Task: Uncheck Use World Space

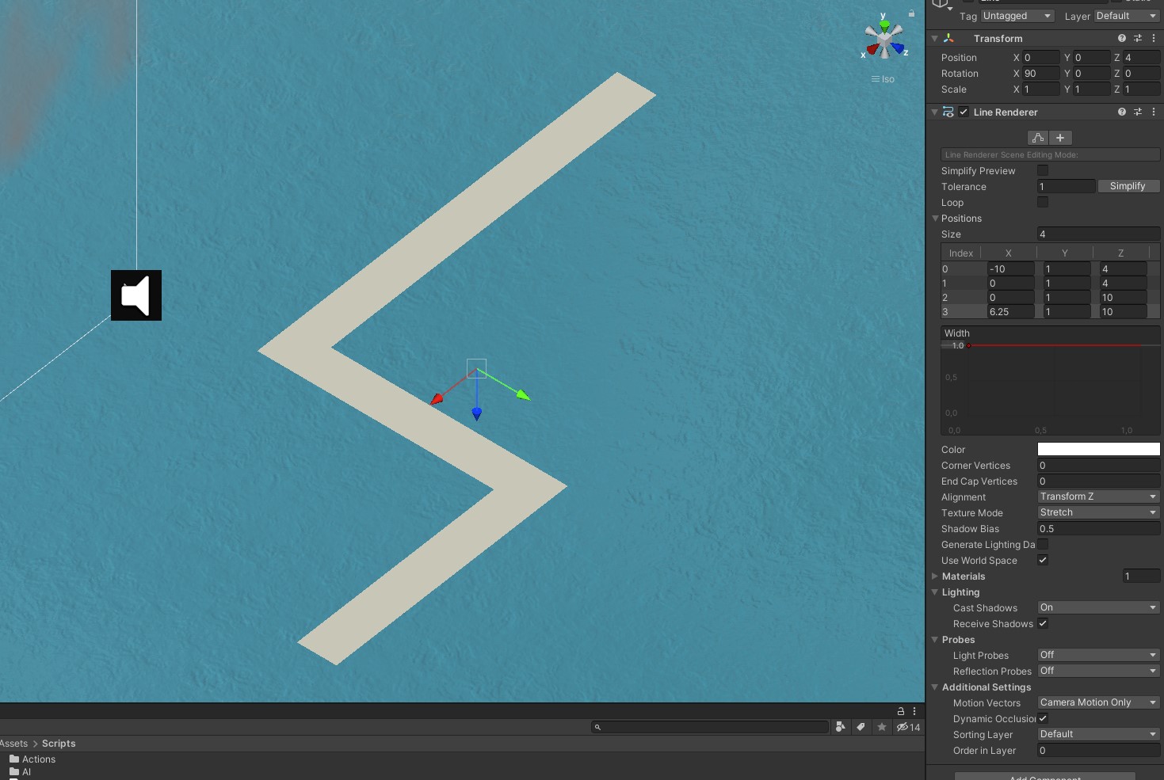Action: (x=1043, y=560)
